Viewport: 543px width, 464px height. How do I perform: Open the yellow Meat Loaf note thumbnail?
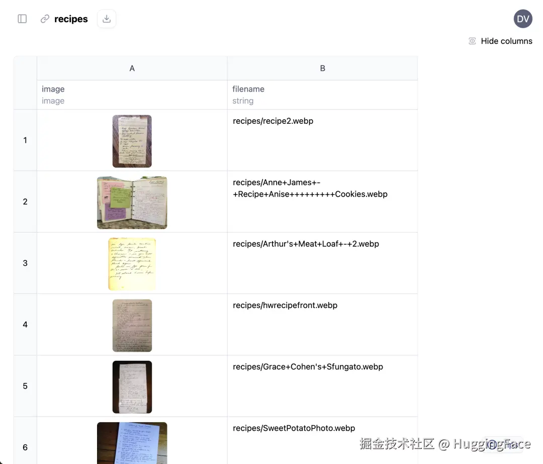(x=132, y=264)
